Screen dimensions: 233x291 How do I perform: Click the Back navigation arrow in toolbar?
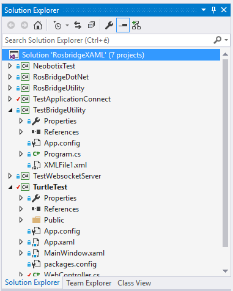(x=11, y=25)
